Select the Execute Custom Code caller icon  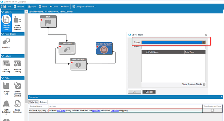click(6, 23)
